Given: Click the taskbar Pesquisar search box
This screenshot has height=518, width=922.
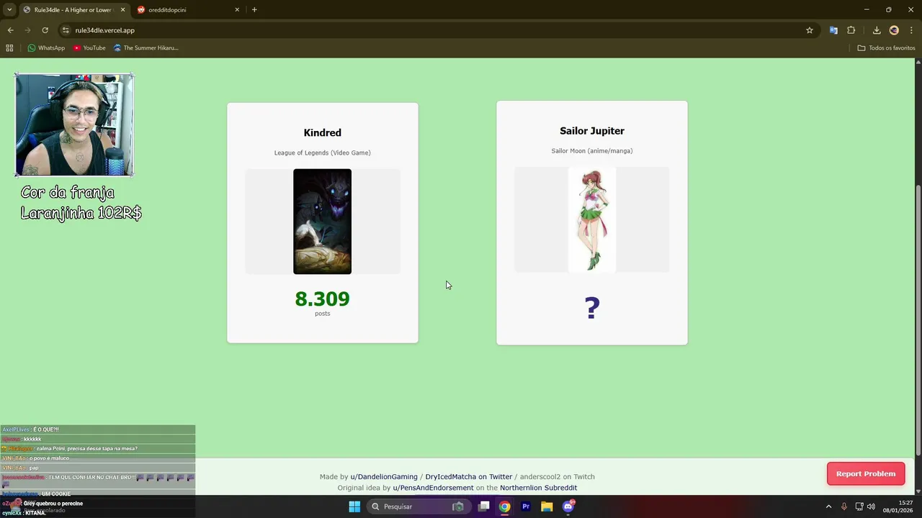Looking at the screenshot, I should pyautogui.click(x=418, y=506).
